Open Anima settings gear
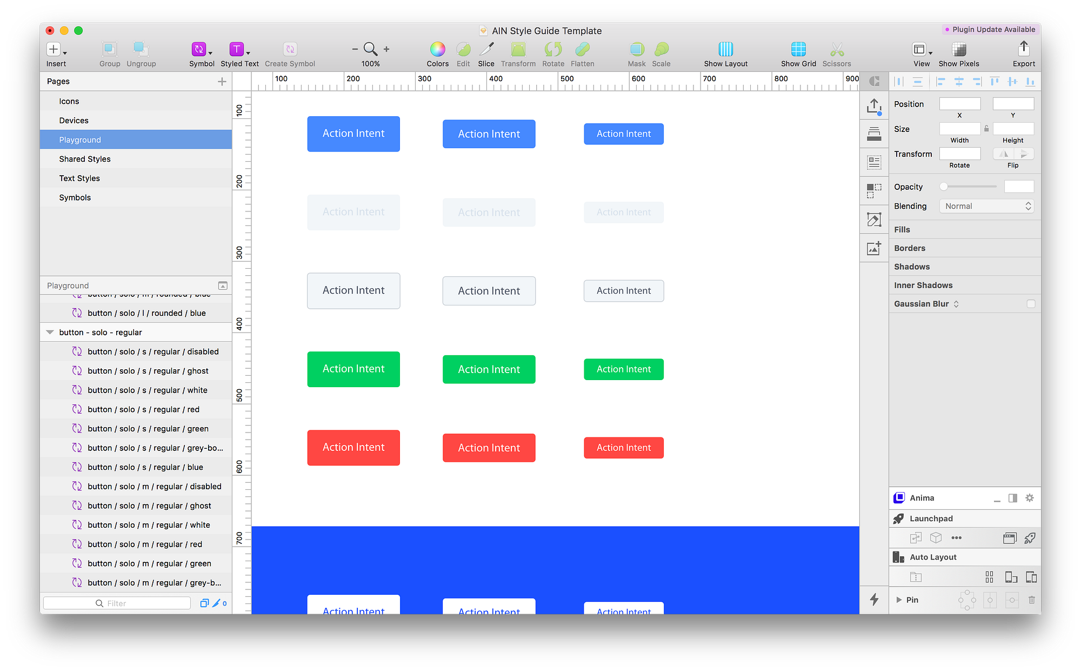1081x671 pixels. 1030,498
